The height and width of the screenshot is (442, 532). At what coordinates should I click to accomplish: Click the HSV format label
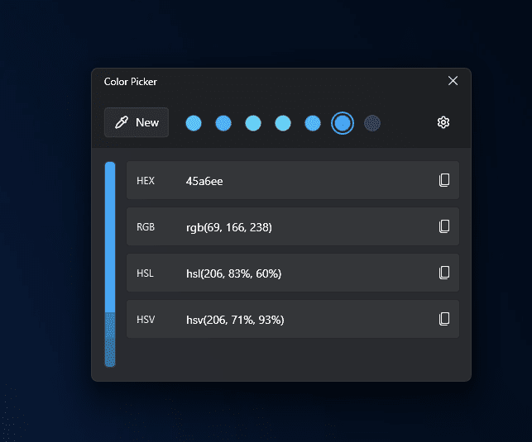tap(146, 320)
